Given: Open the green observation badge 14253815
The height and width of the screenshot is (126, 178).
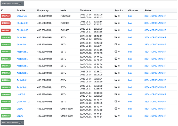Looking at the screenshot, I should click(6, 52).
